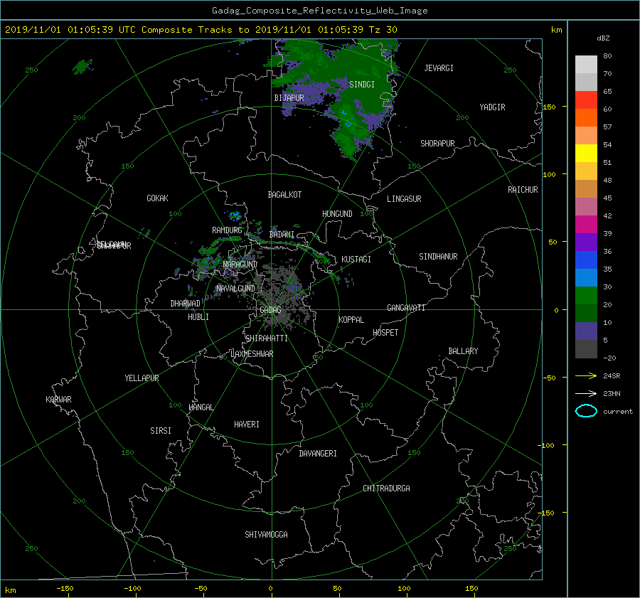Viewport: 640px width, 598px height.
Task: Click the yellow 24SR arrow legend icon
Action: 586,375
